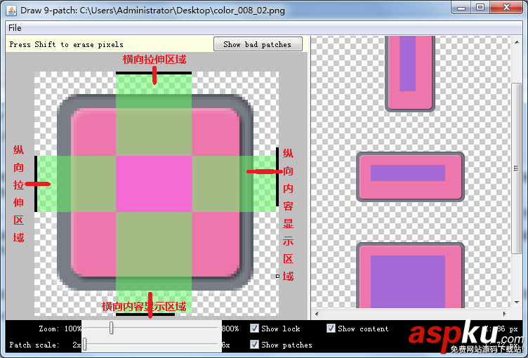The width and height of the screenshot is (528, 358).
Task: Click the magenta center stretch patch
Action: (154, 184)
